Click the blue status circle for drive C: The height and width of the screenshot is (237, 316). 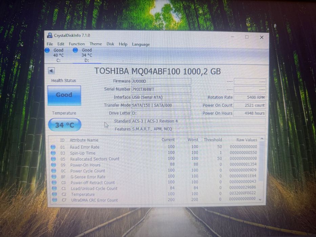click(47, 50)
